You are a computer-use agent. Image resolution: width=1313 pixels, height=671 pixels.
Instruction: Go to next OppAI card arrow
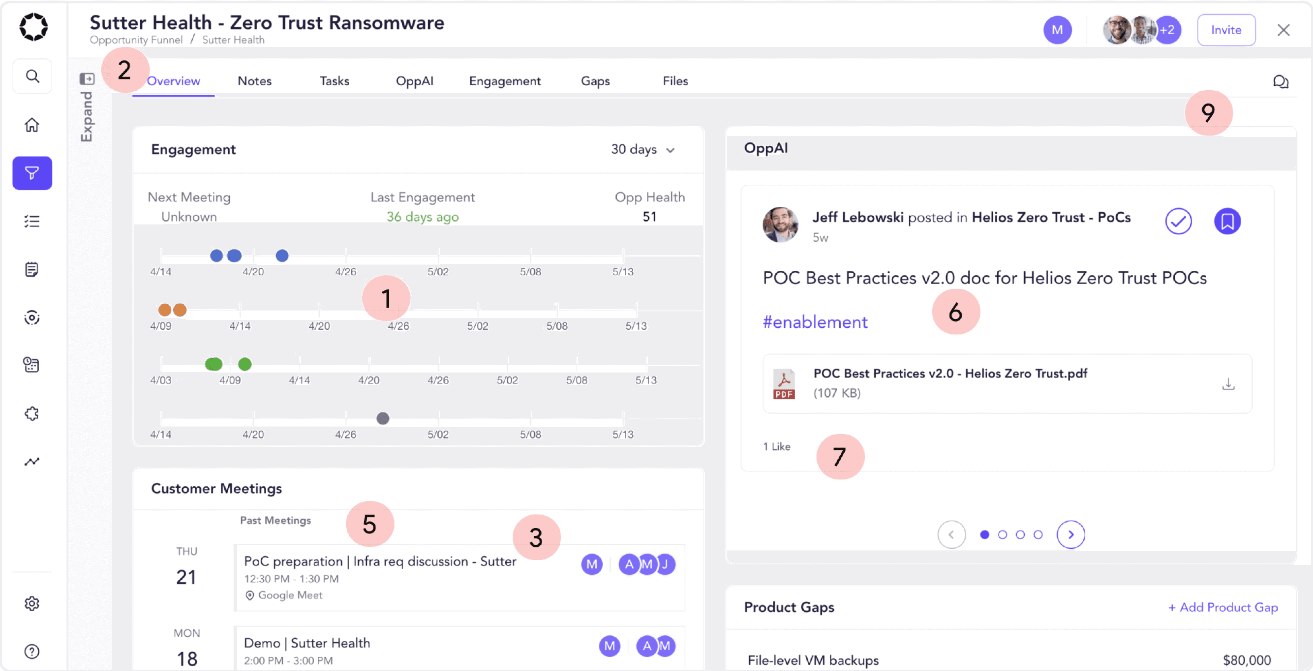(1070, 534)
